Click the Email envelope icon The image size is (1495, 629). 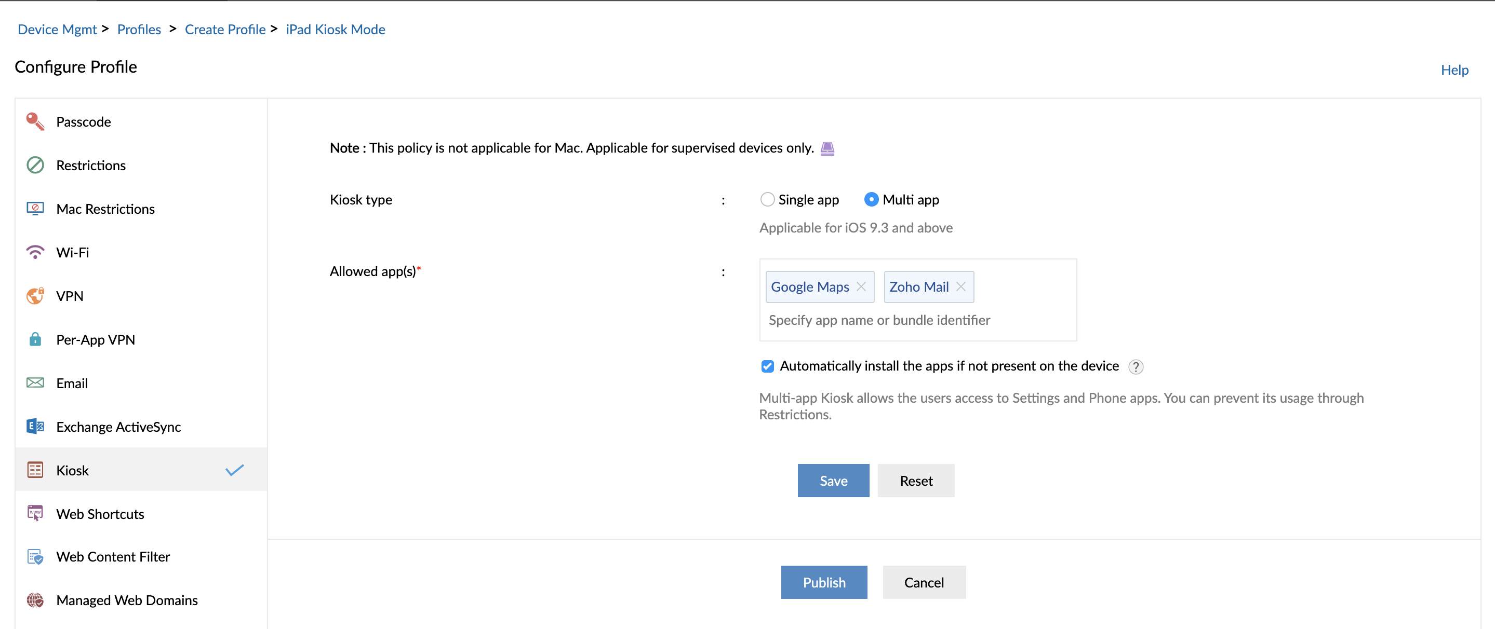pos(35,382)
